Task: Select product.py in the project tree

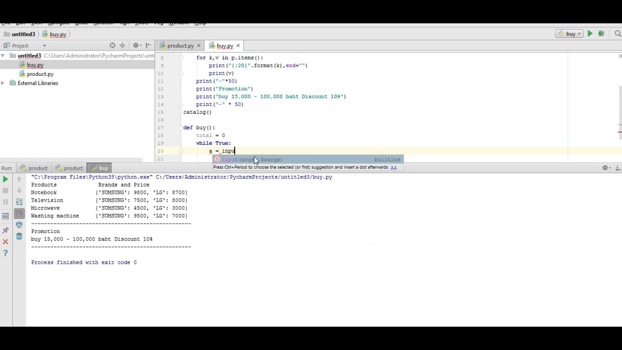Action: click(40, 74)
